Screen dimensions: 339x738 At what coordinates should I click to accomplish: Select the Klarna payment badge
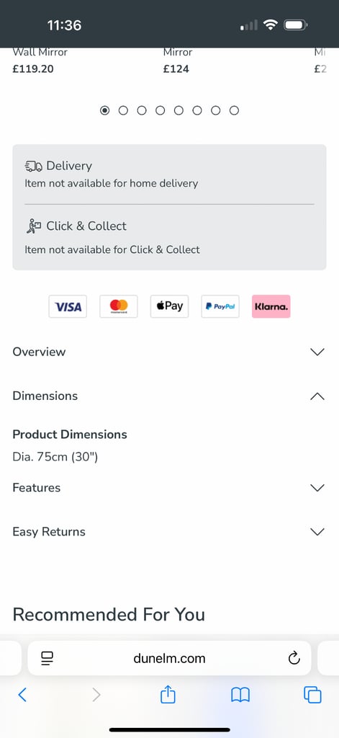point(271,306)
